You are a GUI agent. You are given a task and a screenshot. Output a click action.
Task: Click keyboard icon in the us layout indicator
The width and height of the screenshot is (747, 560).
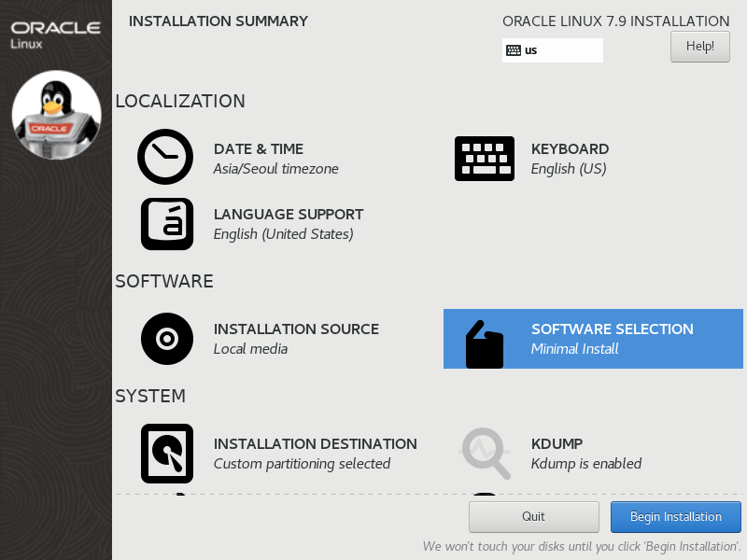[x=514, y=50]
